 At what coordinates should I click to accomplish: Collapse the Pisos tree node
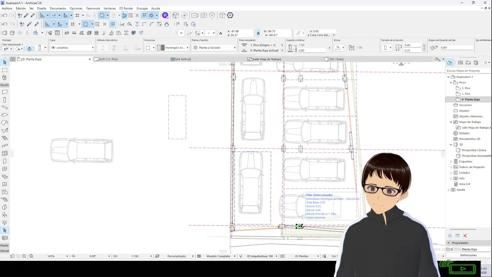(x=451, y=82)
